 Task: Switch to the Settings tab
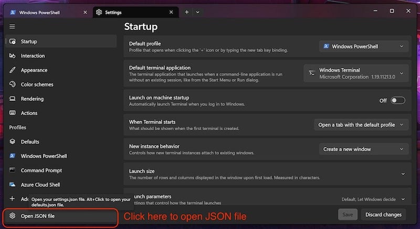(x=135, y=12)
